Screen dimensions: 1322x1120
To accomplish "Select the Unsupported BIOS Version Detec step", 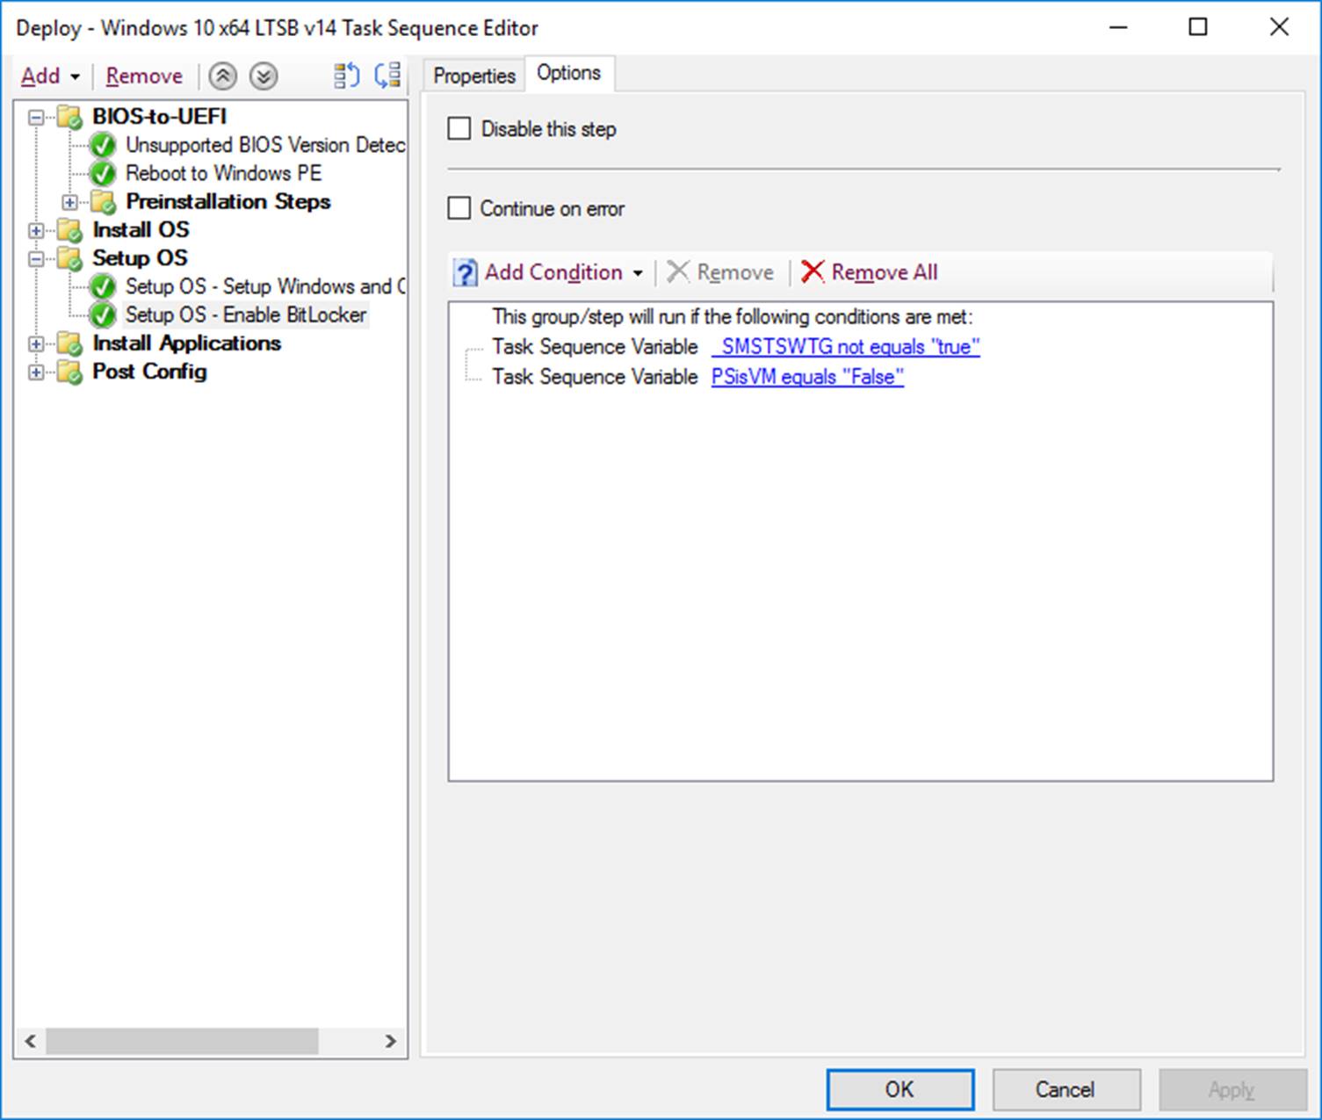I will 265,145.
